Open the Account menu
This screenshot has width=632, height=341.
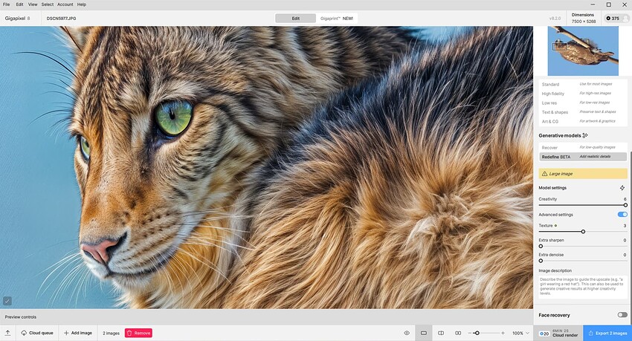point(65,4)
